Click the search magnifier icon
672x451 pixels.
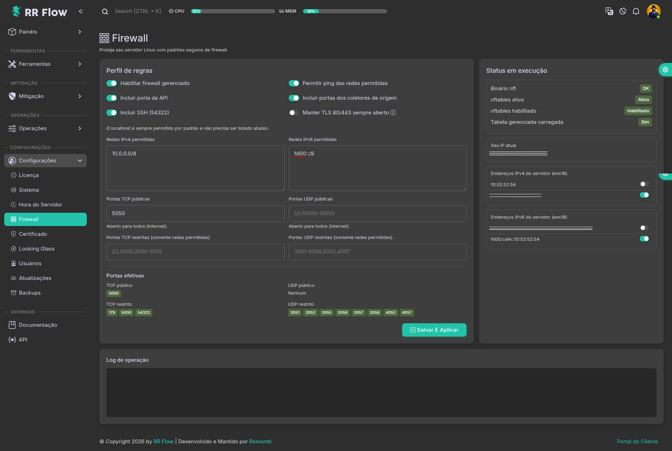tap(105, 12)
